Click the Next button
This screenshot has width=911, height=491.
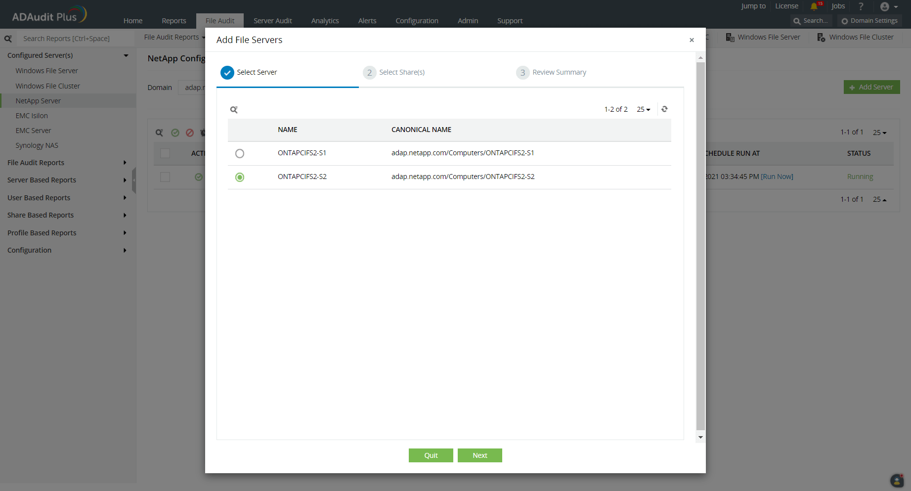(480, 455)
